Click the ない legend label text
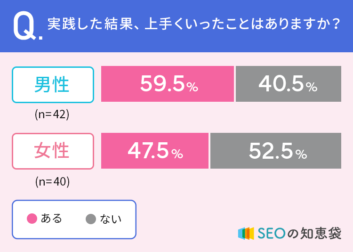 coord(111,219)
